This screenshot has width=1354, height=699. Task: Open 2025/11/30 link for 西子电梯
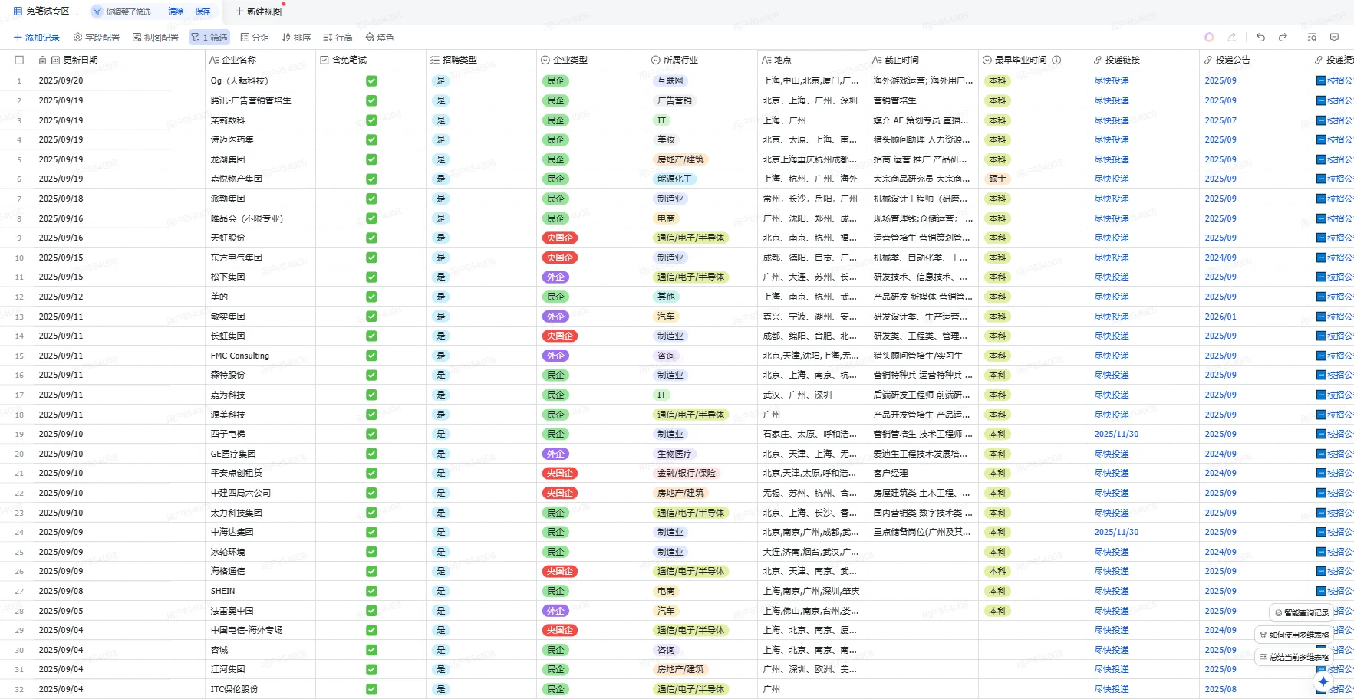(1116, 434)
